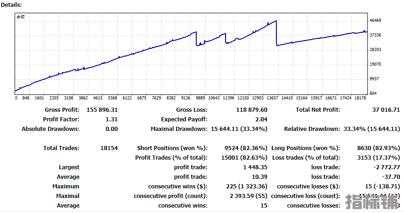This screenshot has width=404, height=213.
Task: Select consecutive profit value 2 393.59 (55)
Action: tap(248, 196)
